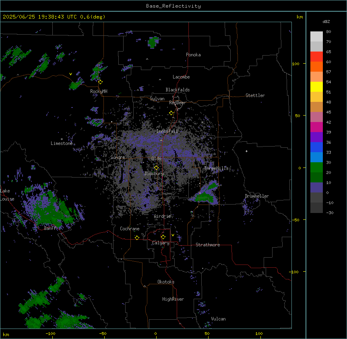The width and height of the screenshot is (347, 339).
Task: Select the violet-purple swatch below 39 in the legend
Action: point(316,137)
